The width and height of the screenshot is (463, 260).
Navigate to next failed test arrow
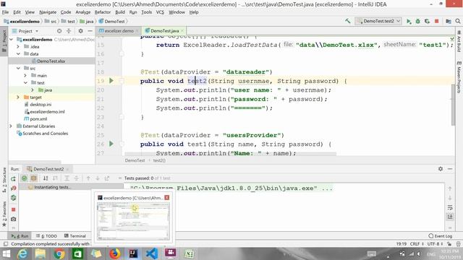(x=98, y=178)
